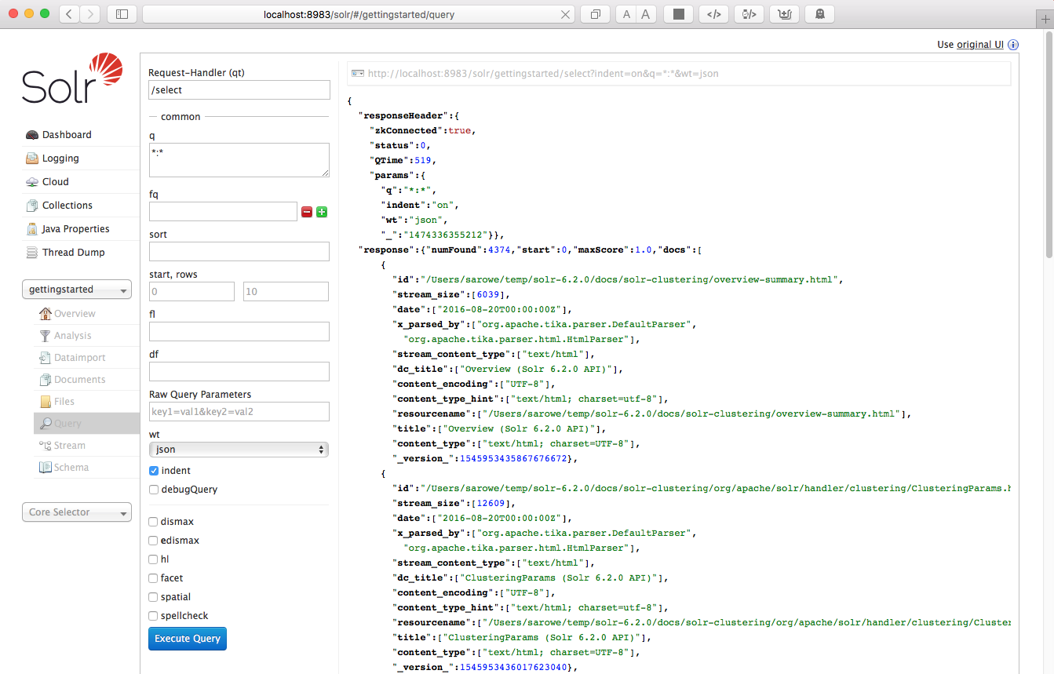Click inside the Raw Query Parameters field
This screenshot has height=674, width=1054.
point(239,411)
